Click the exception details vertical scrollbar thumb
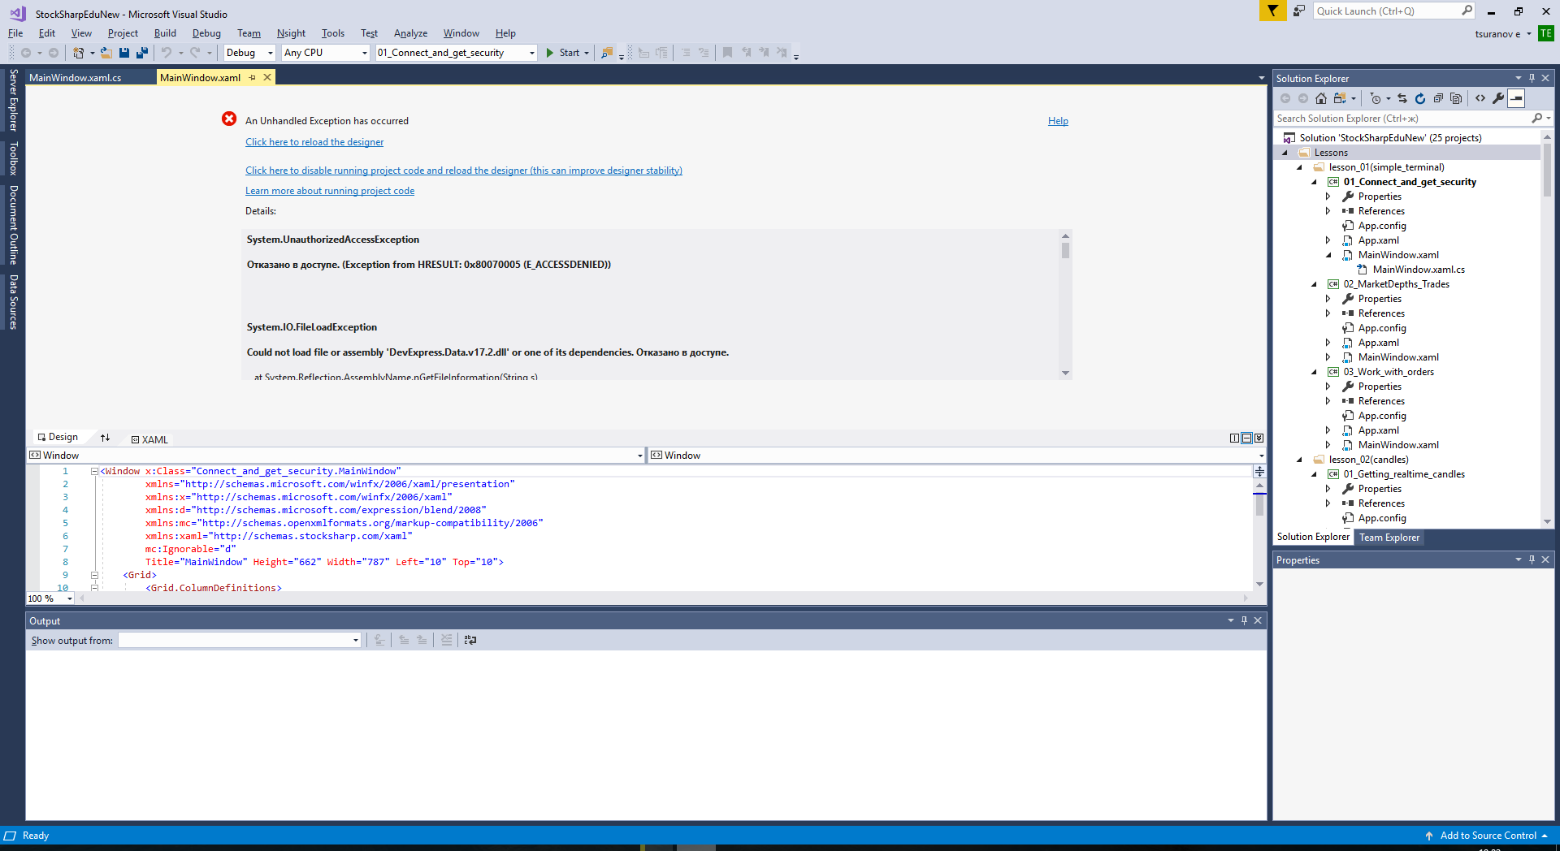 click(1065, 250)
